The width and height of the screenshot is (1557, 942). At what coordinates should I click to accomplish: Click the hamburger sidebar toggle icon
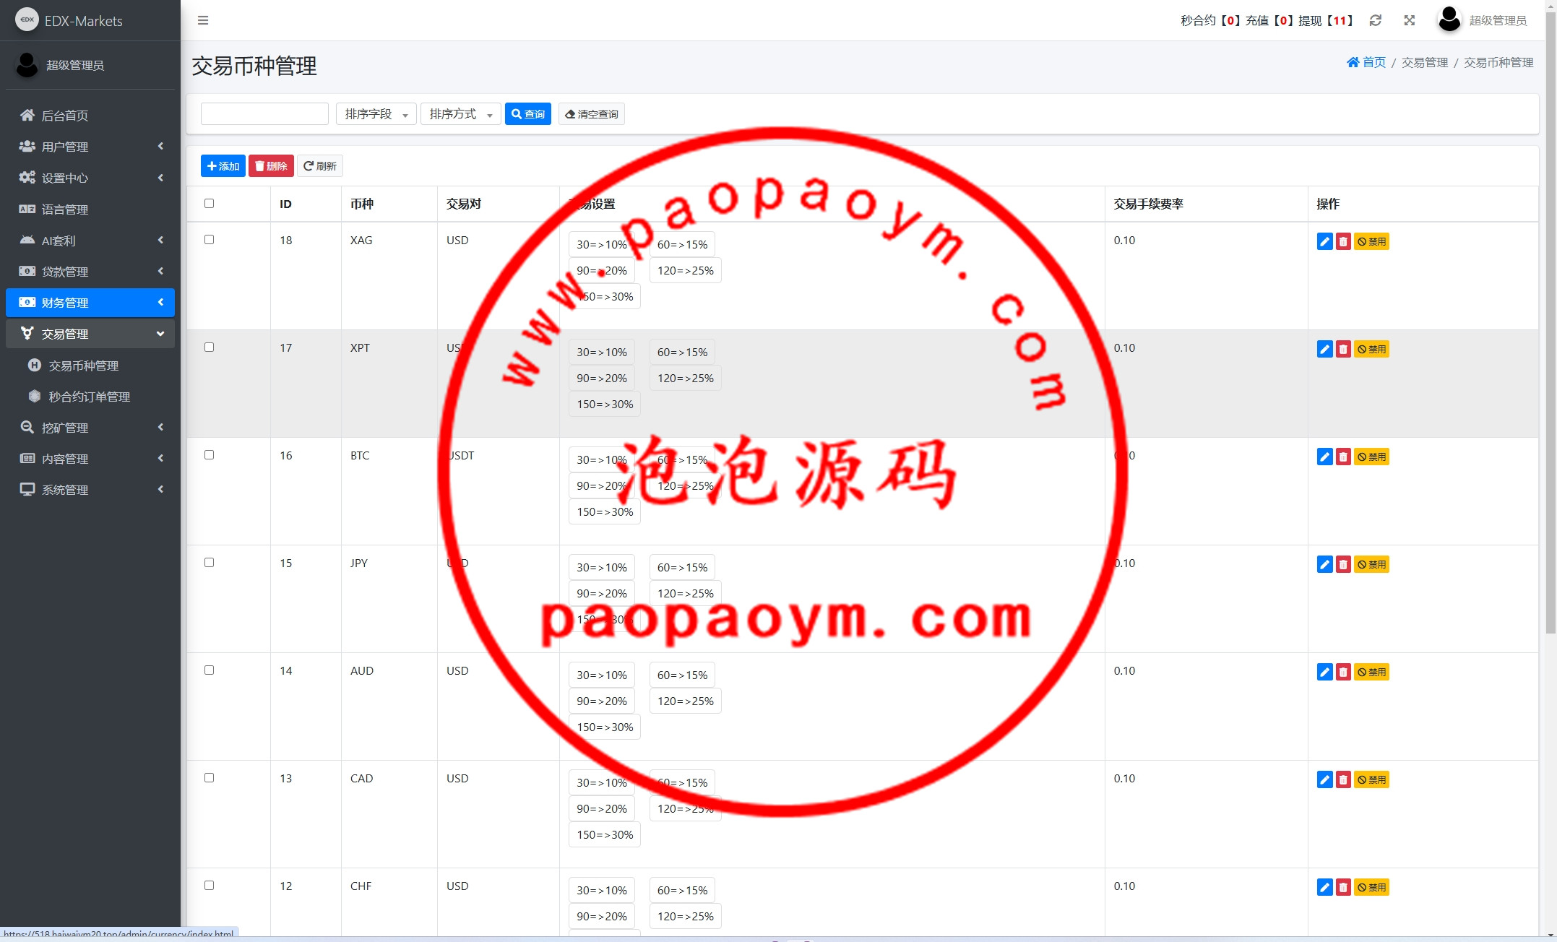[203, 20]
